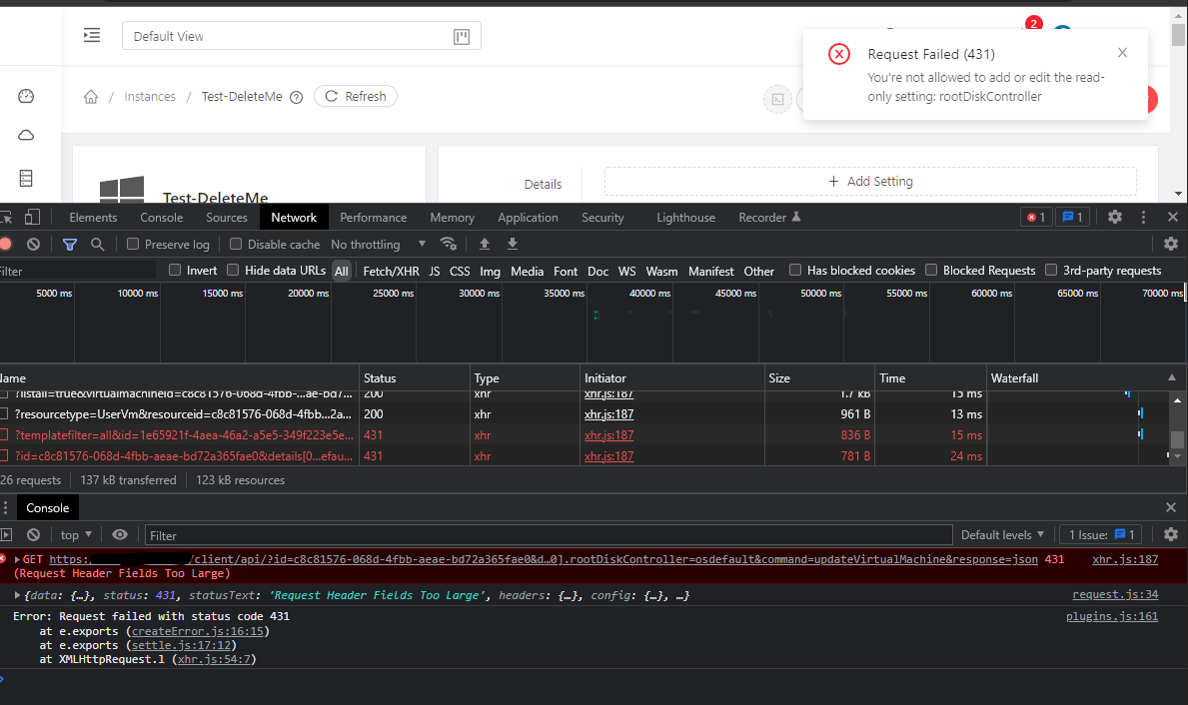The height and width of the screenshot is (705, 1188).
Task: Create a live expression in Console
Action: coord(120,534)
